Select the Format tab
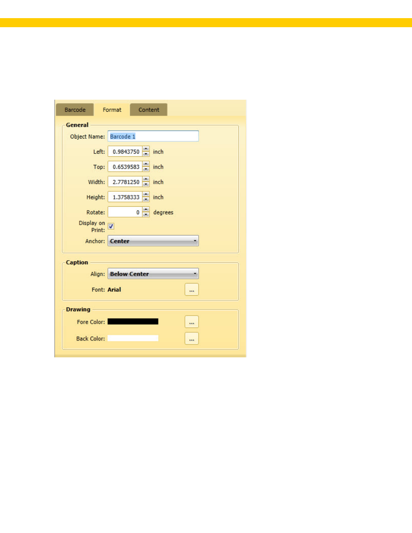Screen dimensions: 412x533 pos(112,110)
